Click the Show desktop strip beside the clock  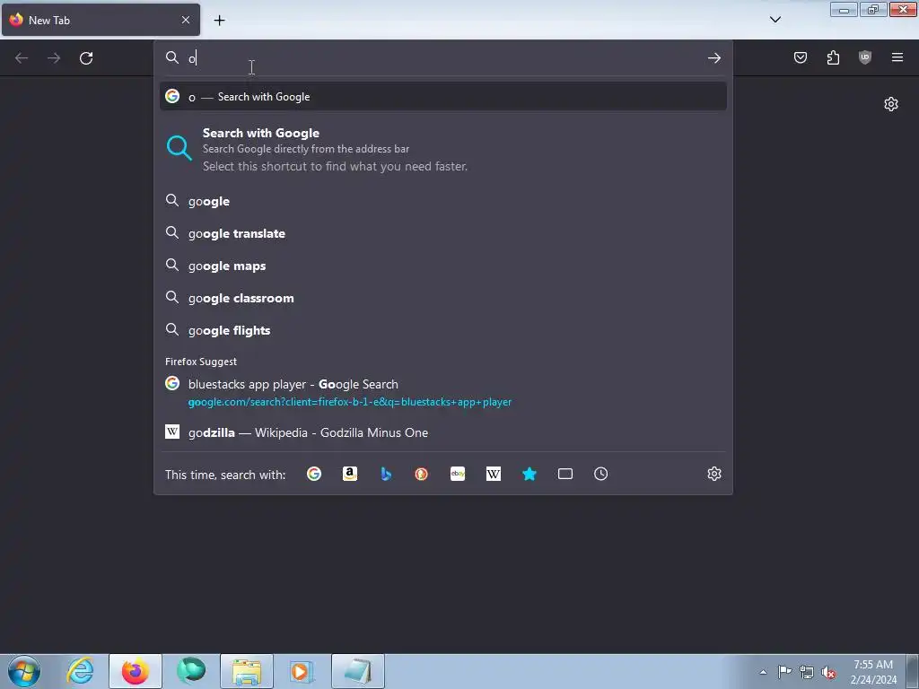tap(913, 671)
